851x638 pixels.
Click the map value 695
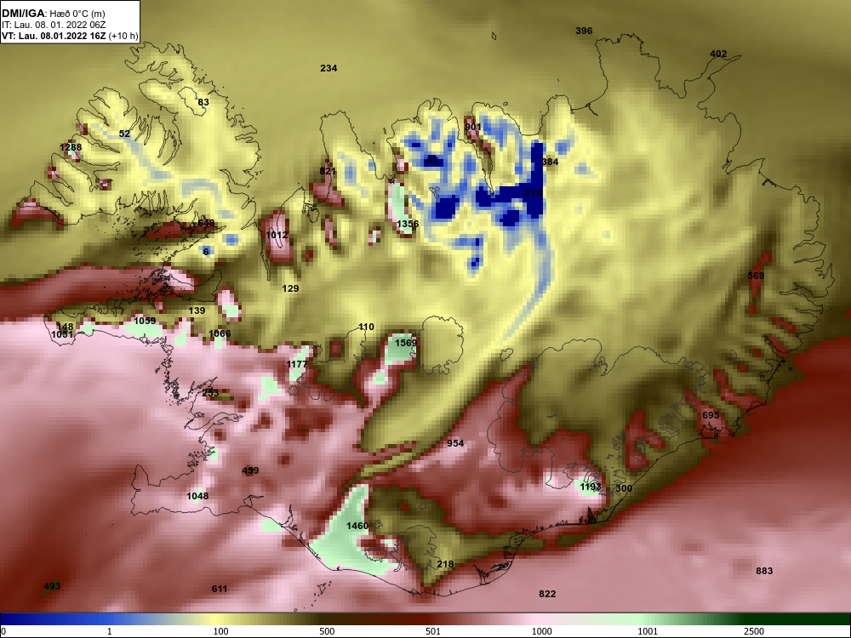tap(711, 415)
